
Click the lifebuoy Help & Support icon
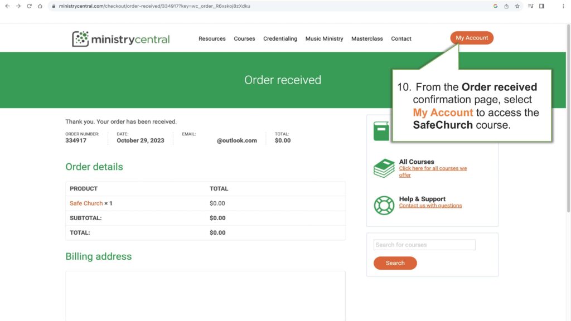[x=384, y=205]
